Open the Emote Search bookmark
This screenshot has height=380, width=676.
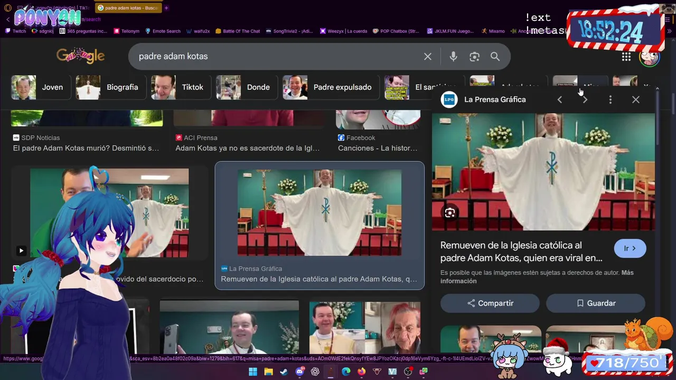point(163,31)
